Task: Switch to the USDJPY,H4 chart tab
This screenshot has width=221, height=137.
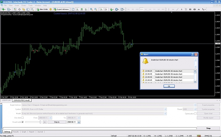Action: [6, 100]
